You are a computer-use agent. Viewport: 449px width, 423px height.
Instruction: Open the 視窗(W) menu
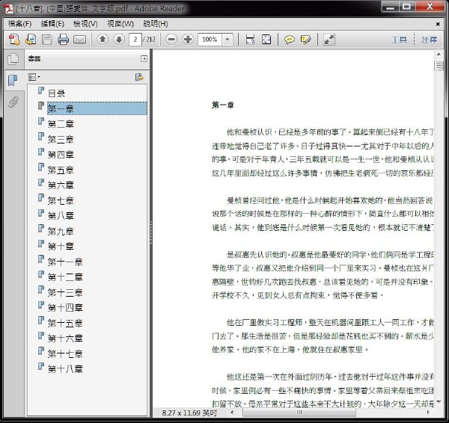[120, 24]
